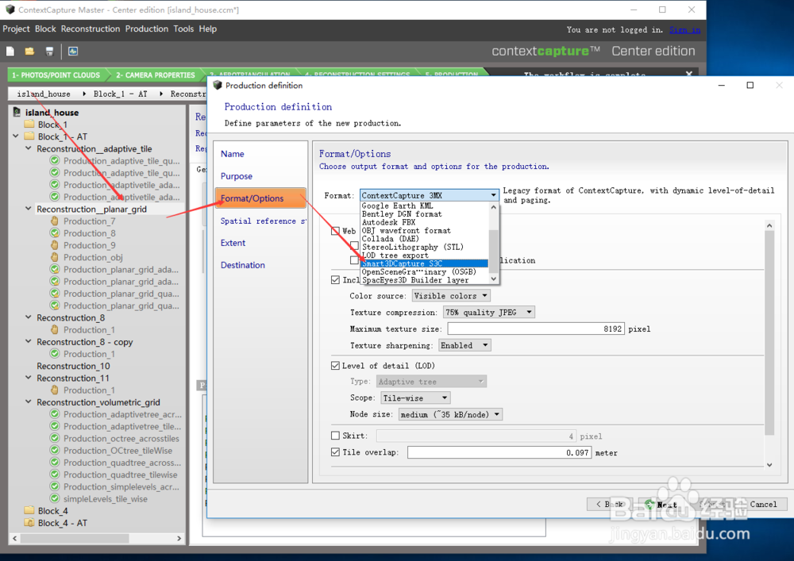Click the check icon of Production_quadtree_tilewise
Screen dimensions: 794x561
55,475
